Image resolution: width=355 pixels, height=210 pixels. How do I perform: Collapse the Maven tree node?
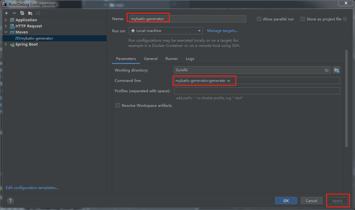pos(6,32)
